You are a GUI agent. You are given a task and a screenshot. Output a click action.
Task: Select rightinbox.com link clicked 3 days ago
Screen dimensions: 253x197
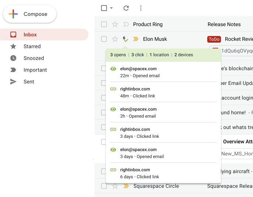(163, 133)
